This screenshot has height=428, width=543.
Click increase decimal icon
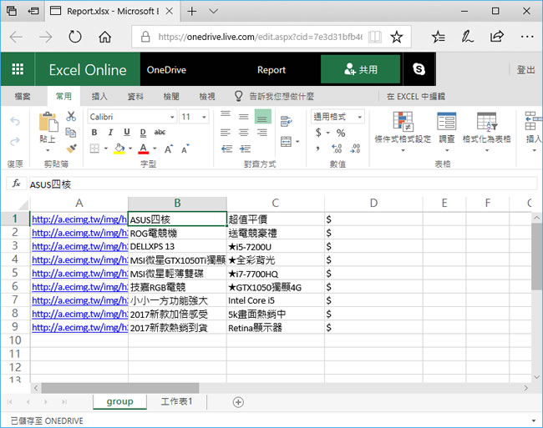coord(337,149)
